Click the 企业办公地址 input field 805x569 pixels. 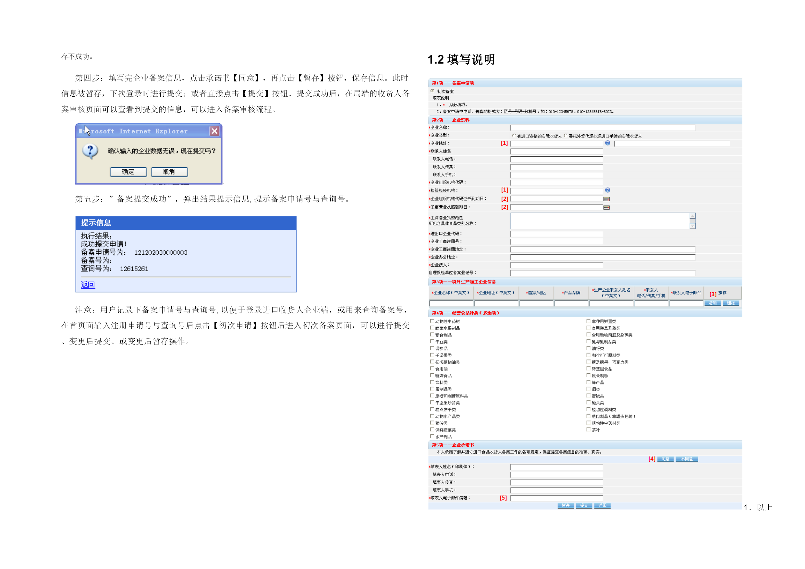point(603,257)
